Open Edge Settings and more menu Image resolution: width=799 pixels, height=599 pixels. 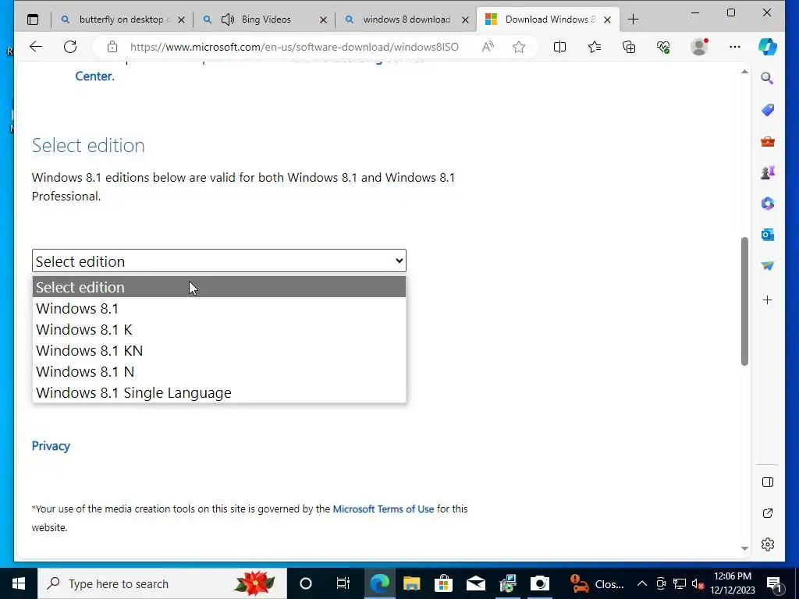(x=735, y=47)
